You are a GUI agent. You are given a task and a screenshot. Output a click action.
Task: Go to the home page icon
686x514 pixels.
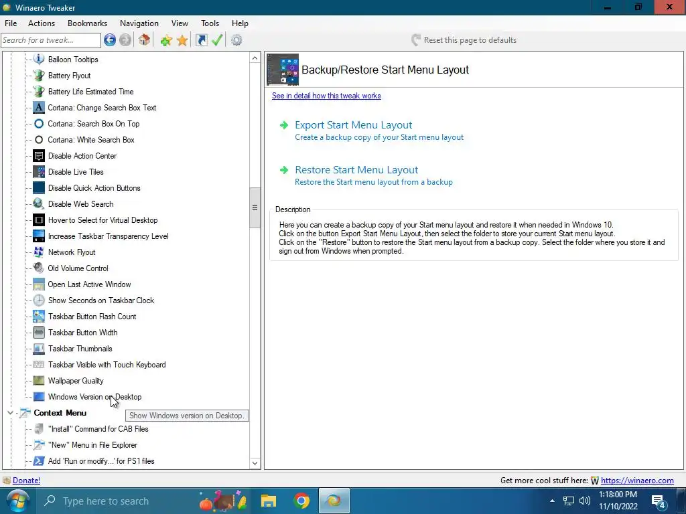[145, 40]
